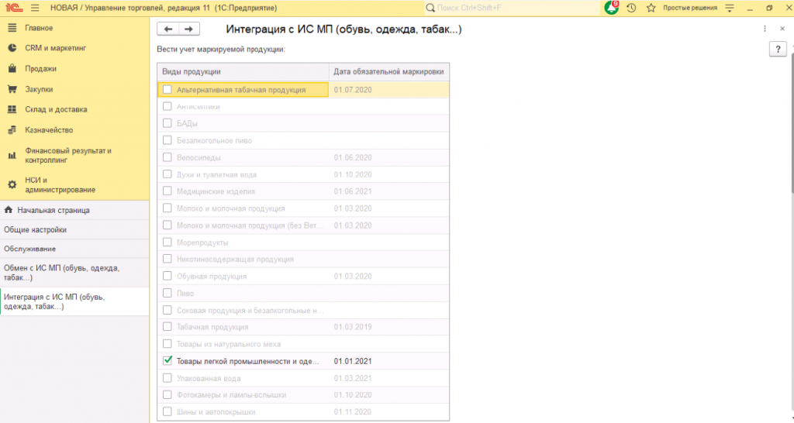Viewport: 794px width, 423px height.
Task: Open the Склад и доставка section
Action: click(x=56, y=109)
